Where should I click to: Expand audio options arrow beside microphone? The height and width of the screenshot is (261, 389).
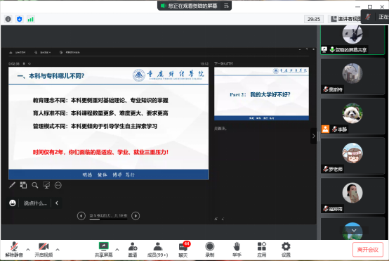click(28, 249)
